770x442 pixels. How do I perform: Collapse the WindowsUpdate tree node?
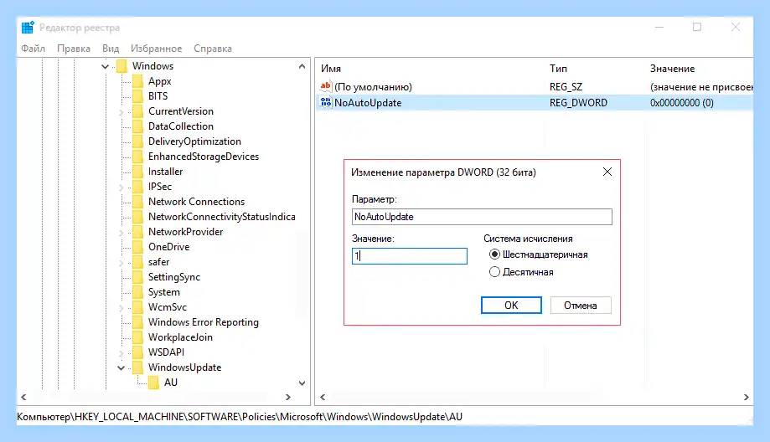point(121,368)
